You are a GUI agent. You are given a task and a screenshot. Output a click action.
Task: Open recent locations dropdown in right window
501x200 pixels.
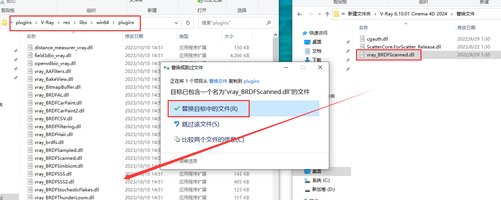[319, 14]
